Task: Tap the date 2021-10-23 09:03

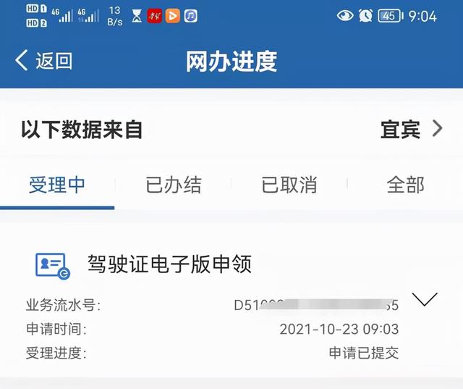Action: click(x=339, y=329)
